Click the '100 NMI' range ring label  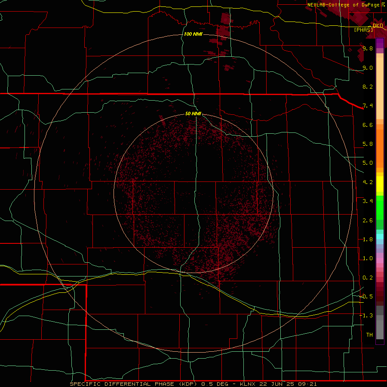(x=193, y=34)
